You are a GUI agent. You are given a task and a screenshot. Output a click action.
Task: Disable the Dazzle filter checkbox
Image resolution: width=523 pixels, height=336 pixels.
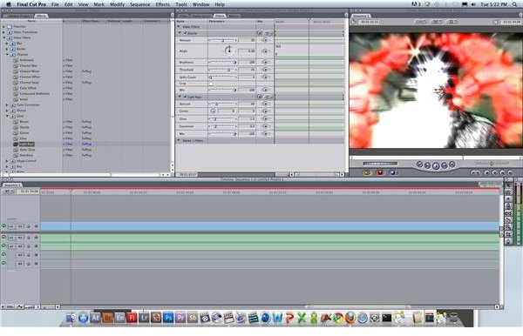tap(185, 33)
